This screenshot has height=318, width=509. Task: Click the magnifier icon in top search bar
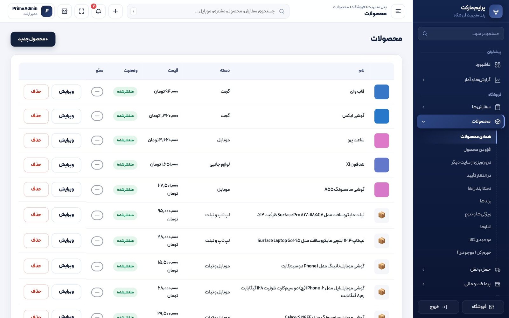pyautogui.click(x=282, y=11)
